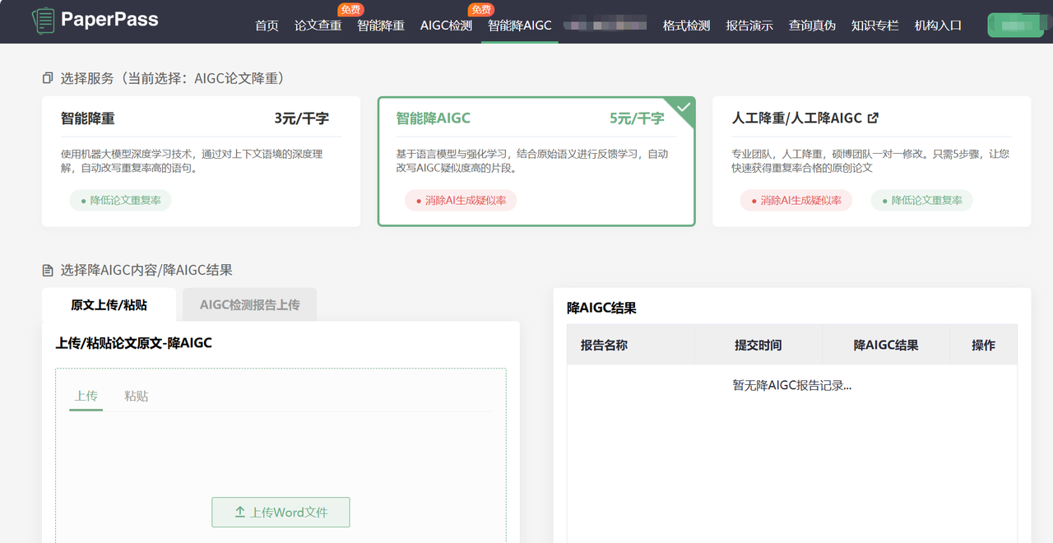Choose the 智能降AIGC 5元/千字 service card
The height and width of the screenshot is (543, 1053).
[x=536, y=161]
